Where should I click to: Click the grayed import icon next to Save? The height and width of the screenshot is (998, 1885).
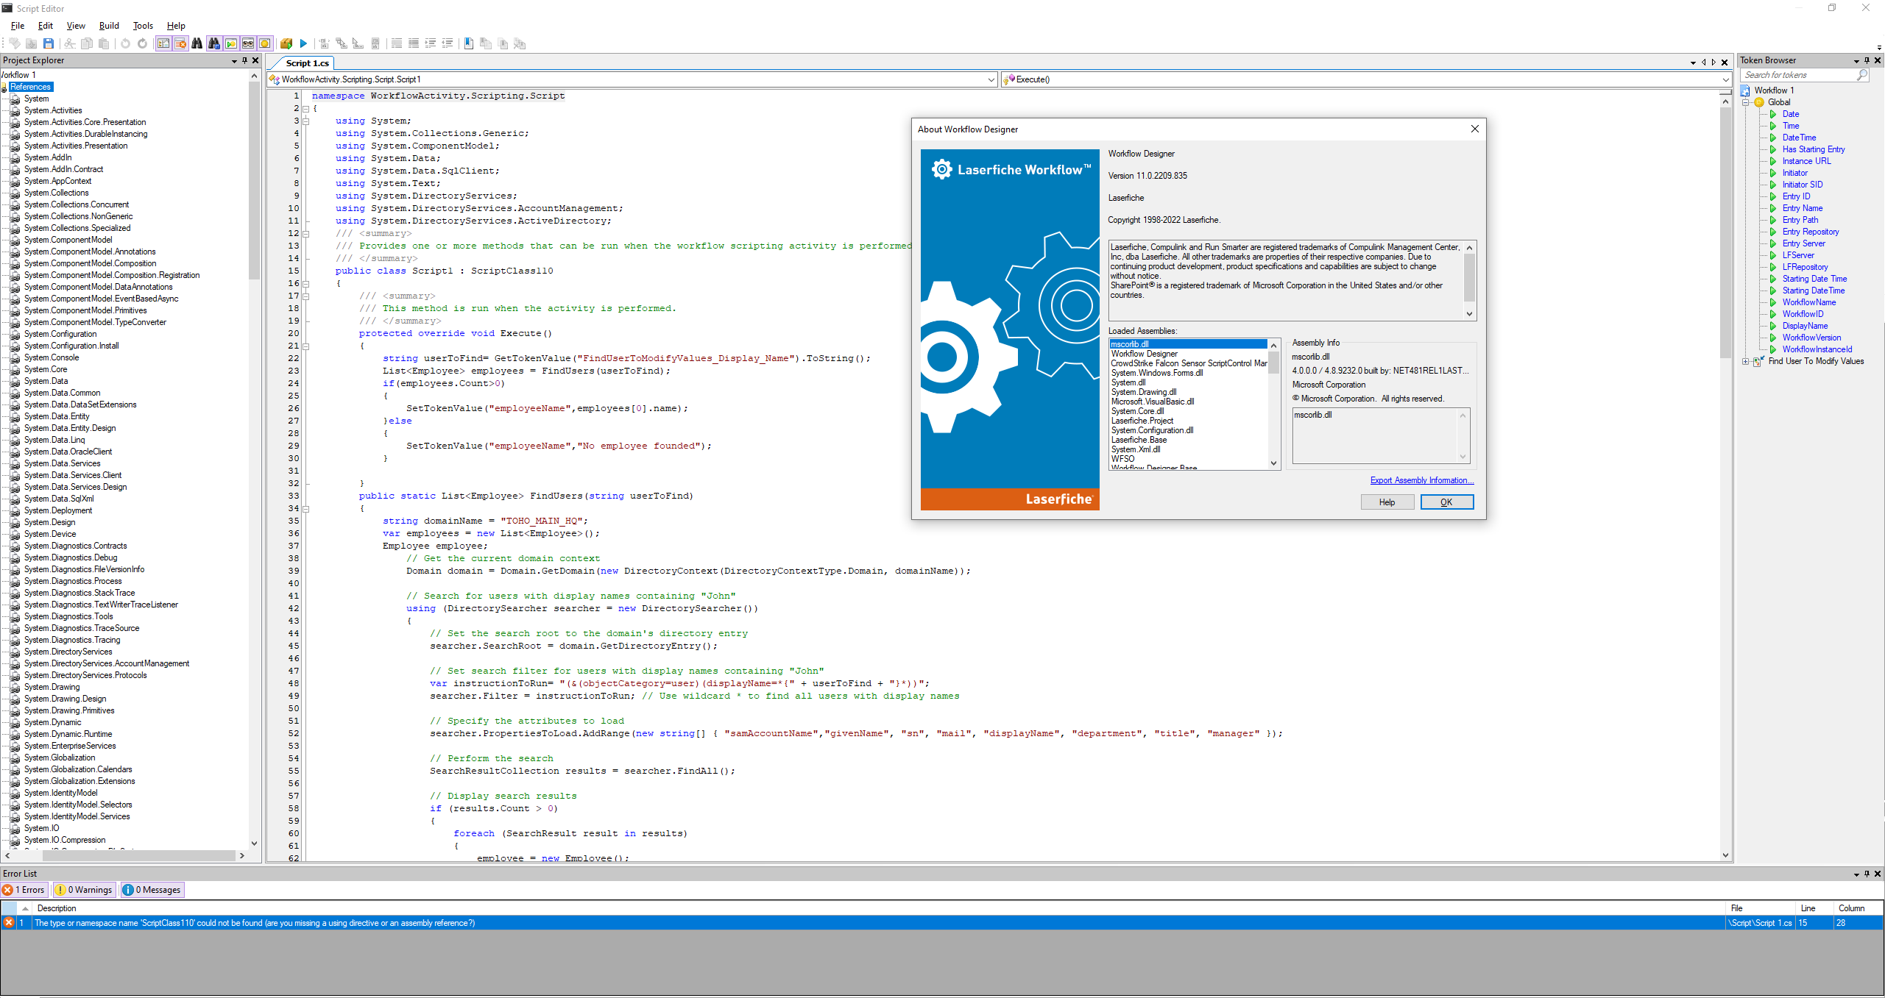(x=32, y=43)
